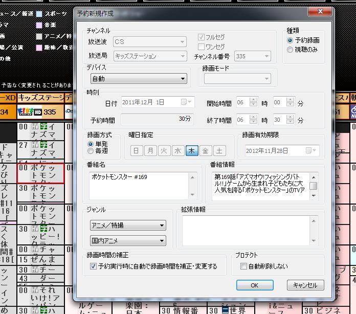Image resolution: width=356 pixels, height=314 pixels.
Task: Toggle the 水 weekday button
Action: point(178,151)
